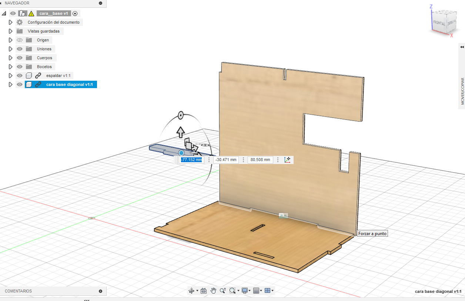Screen dimensions: 465x301
Task: Expand the Cuerpos node
Action: click(11, 58)
